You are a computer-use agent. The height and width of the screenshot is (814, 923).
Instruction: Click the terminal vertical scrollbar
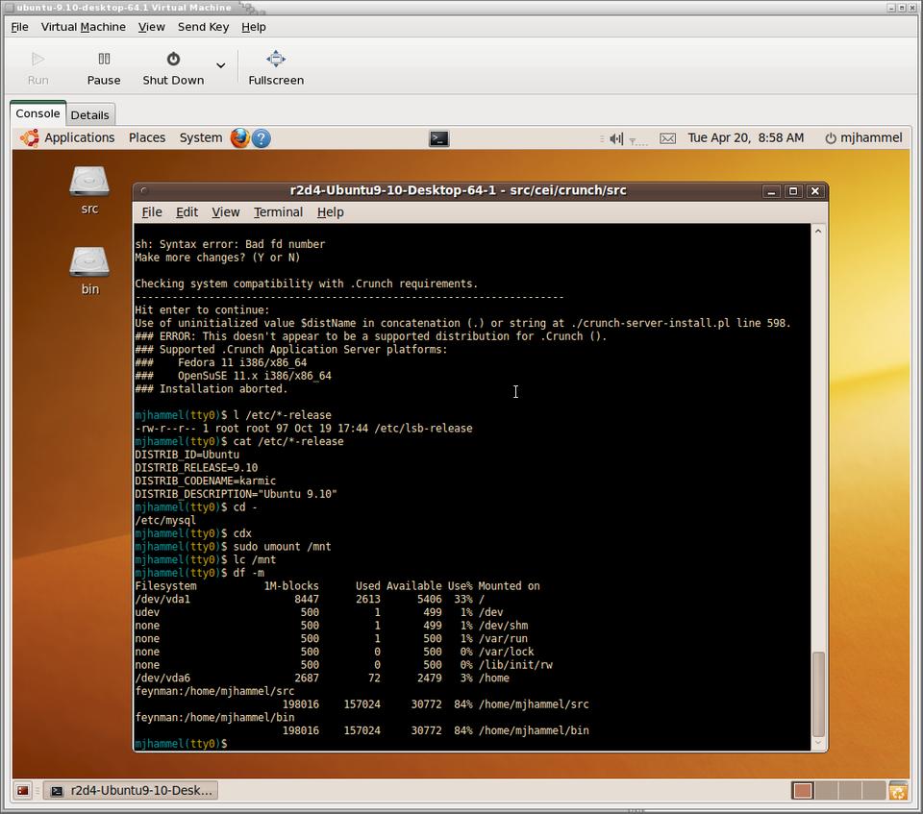pos(818,692)
